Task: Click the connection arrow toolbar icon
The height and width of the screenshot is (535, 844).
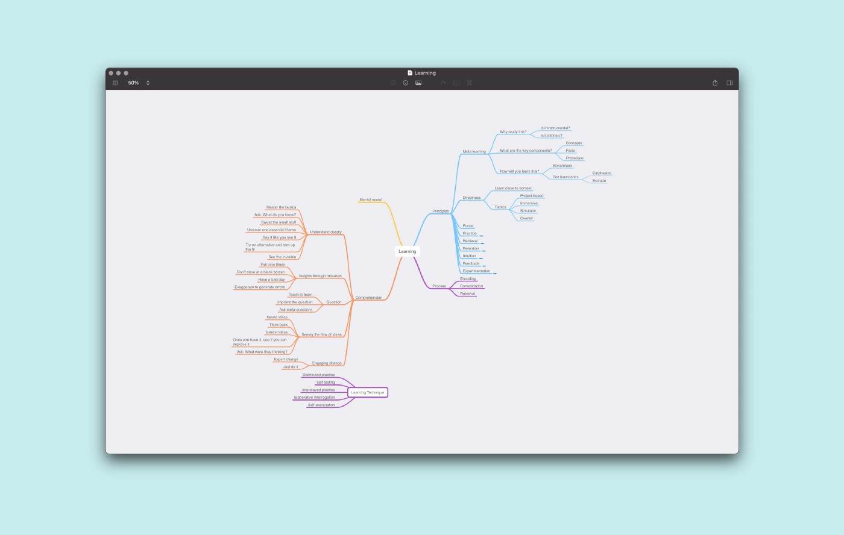Action: point(443,83)
